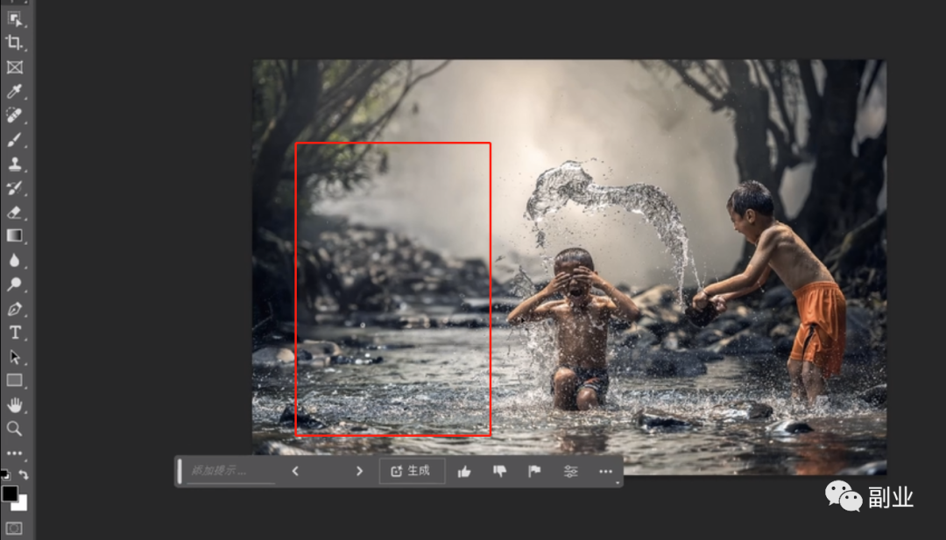Image resolution: width=946 pixels, height=540 pixels.
Task: Select the Gradient tool
Action: [x=14, y=235]
